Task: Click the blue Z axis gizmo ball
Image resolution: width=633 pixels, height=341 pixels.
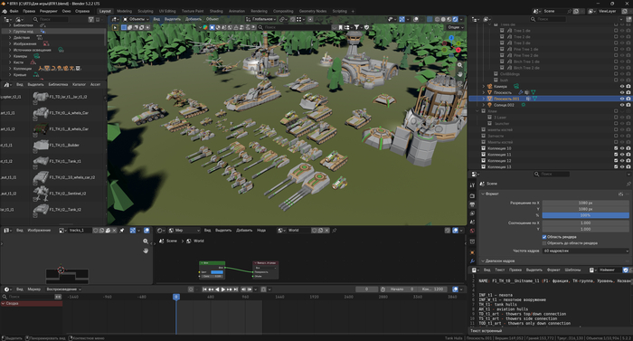Action: [452, 38]
